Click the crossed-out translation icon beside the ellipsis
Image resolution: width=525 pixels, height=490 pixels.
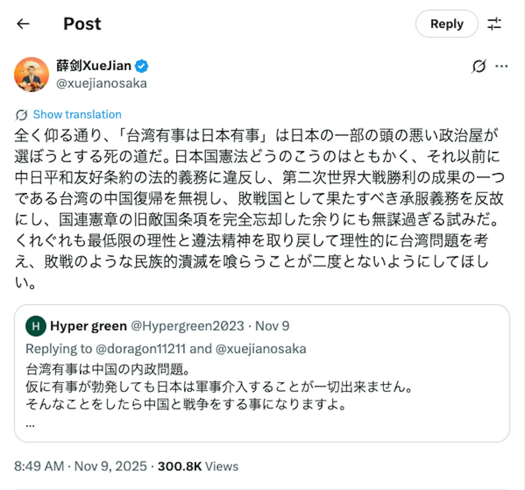(479, 66)
